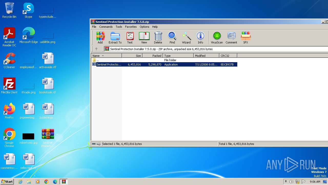
Task: Open the Windows Start menu
Action: click(7, 182)
